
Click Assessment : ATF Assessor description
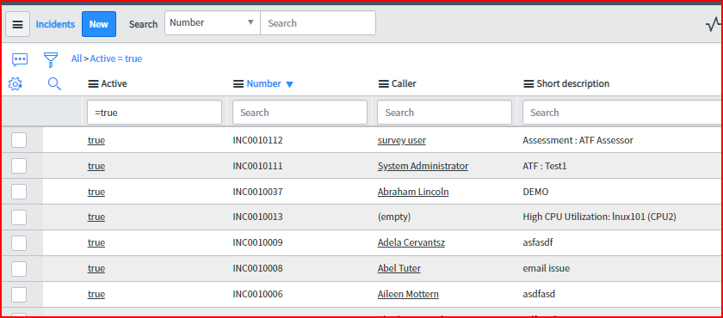(x=578, y=140)
